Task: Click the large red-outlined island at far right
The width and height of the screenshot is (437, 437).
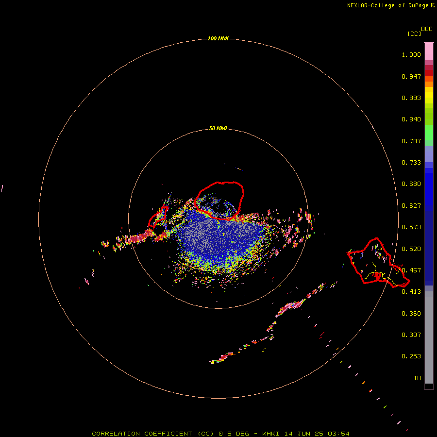Action: [378, 262]
